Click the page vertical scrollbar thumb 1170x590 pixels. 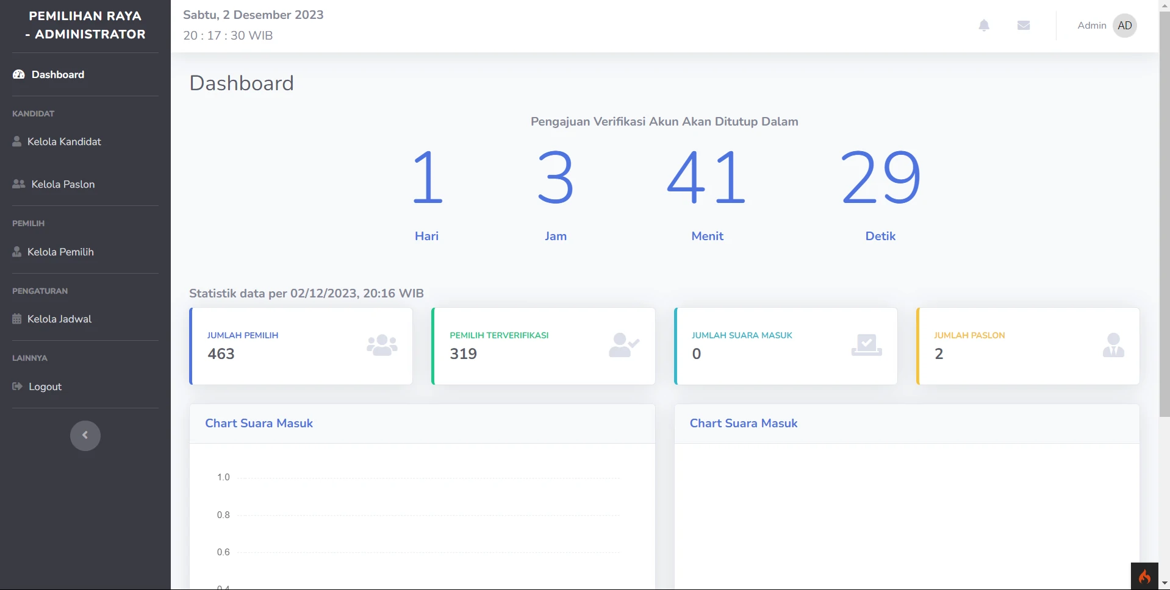coord(1164,213)
